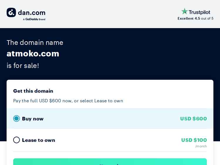Click the 'Excellent 4.5 out of 5' rating
Screen dimensions: 220x165
[195, 18]
